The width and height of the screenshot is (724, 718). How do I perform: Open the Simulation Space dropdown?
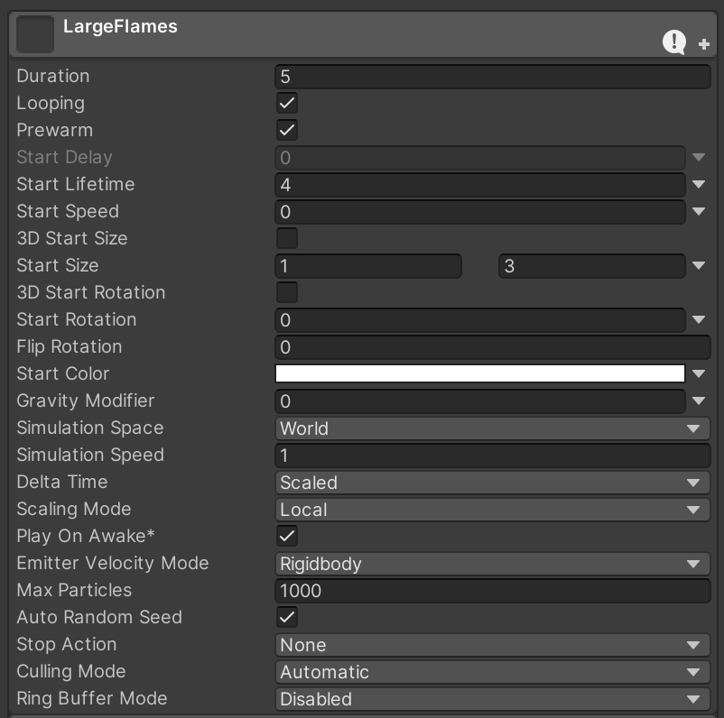492,428
